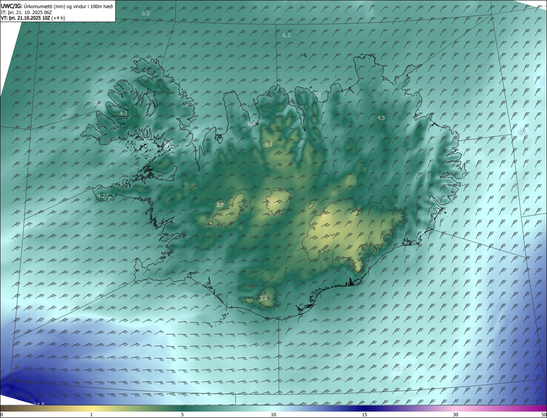Click the precipitation colour scale bar
Screen dimensions: 547x418
pos(273,409)
